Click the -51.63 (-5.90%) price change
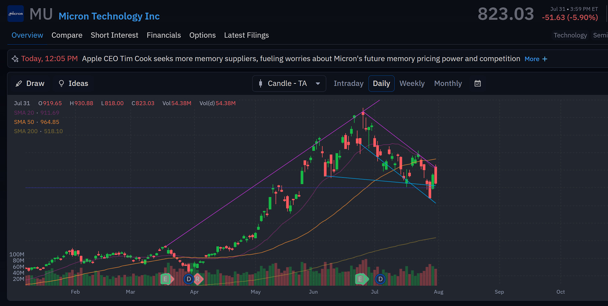 570,17
